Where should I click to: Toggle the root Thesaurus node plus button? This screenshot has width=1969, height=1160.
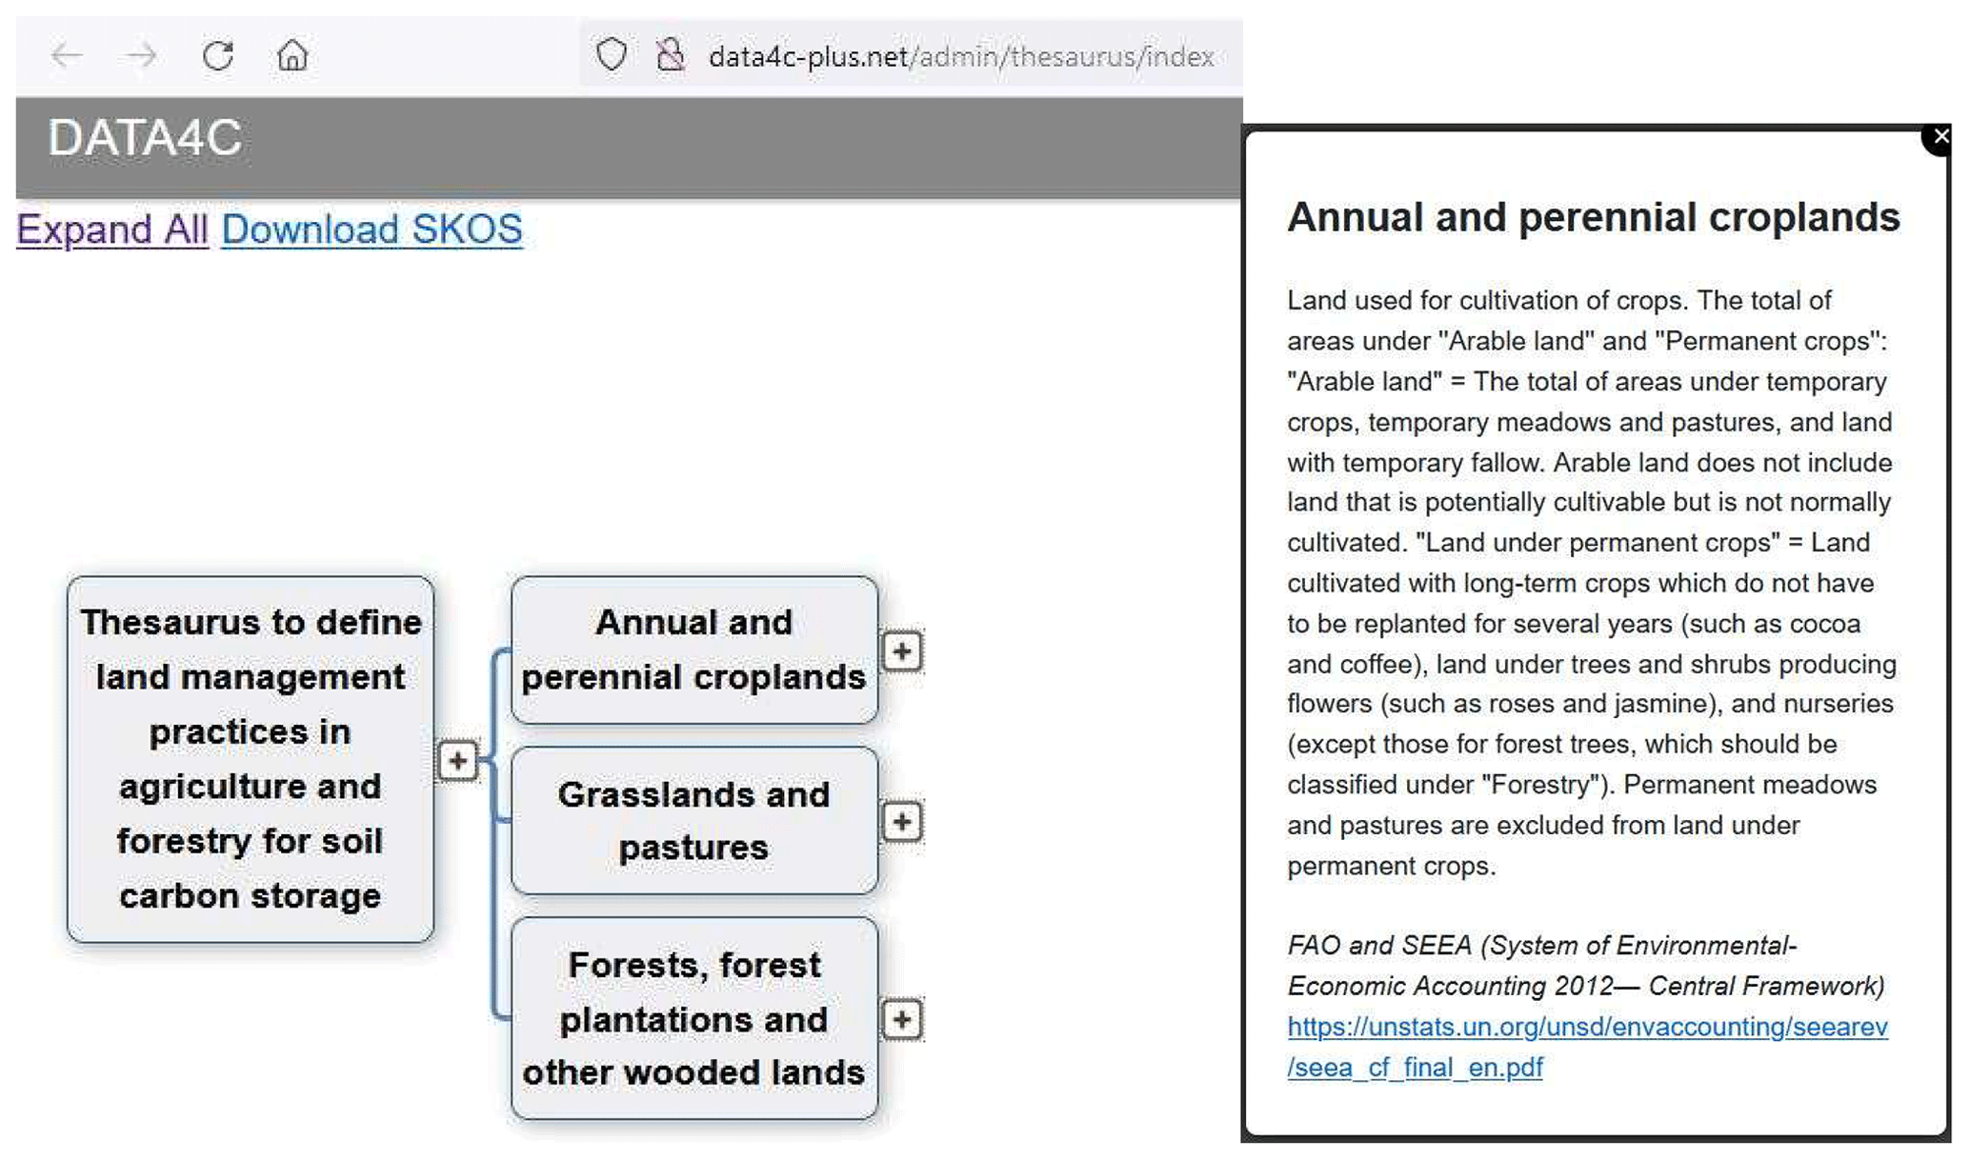457,761
